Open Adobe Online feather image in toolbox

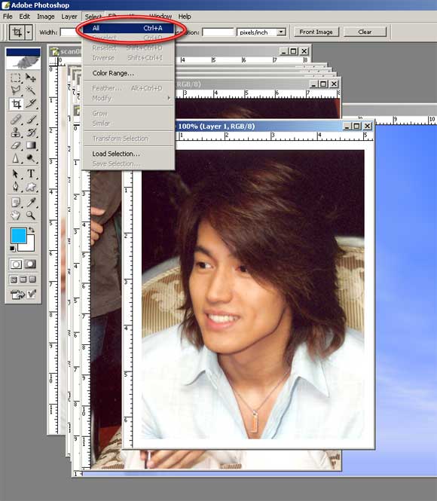coord(23,62)
